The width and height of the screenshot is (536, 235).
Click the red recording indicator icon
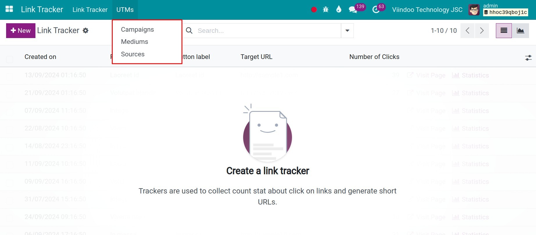click(x=314, y=10)
